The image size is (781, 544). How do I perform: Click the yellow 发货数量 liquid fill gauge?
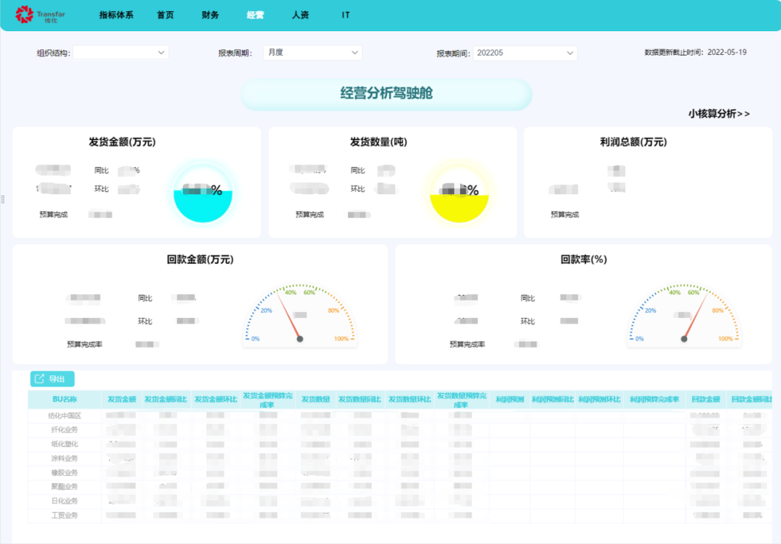click(459, 193)
